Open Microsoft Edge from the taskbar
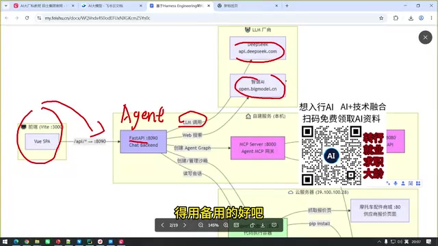 (x=16, y=241)
